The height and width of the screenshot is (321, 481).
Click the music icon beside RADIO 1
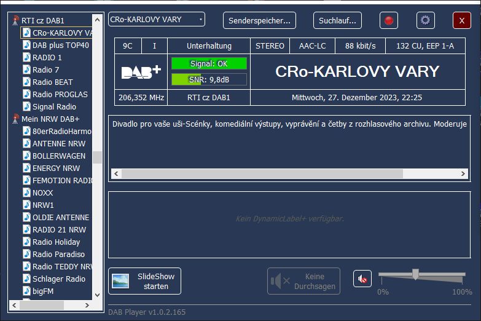tap(26, 57)
